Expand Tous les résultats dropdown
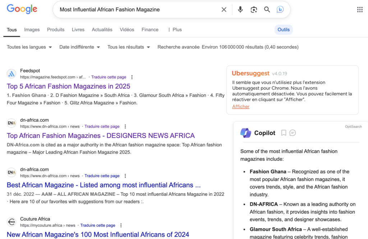Viewport: 368px width, 239px height. click(x=129, y=47)
